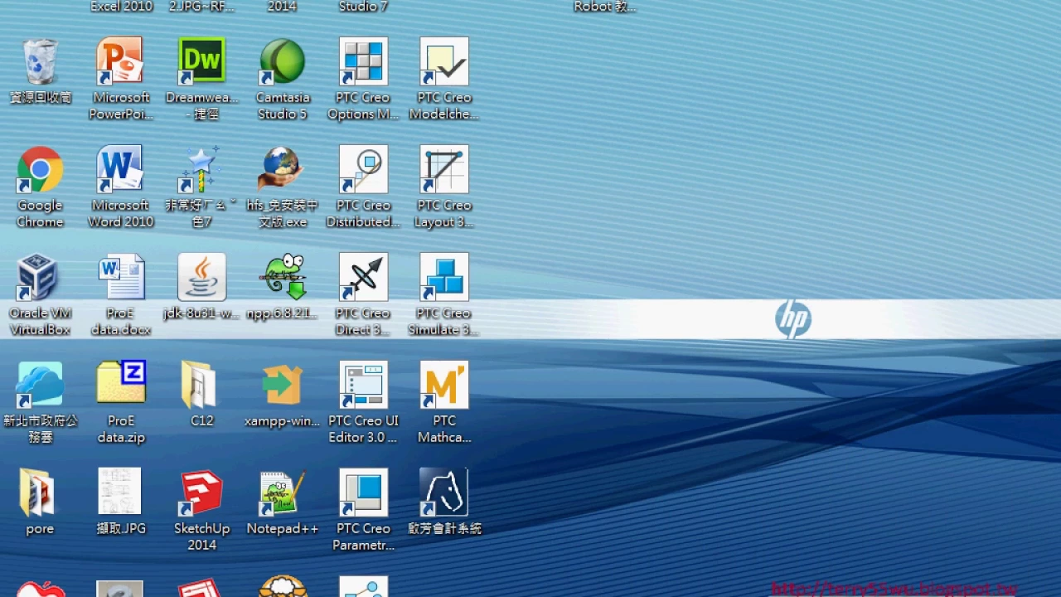The image size is (1061, 597).
Task: Open PTC Creo UI Editor 3.0 shortcut
Action: tap(363, 385)
